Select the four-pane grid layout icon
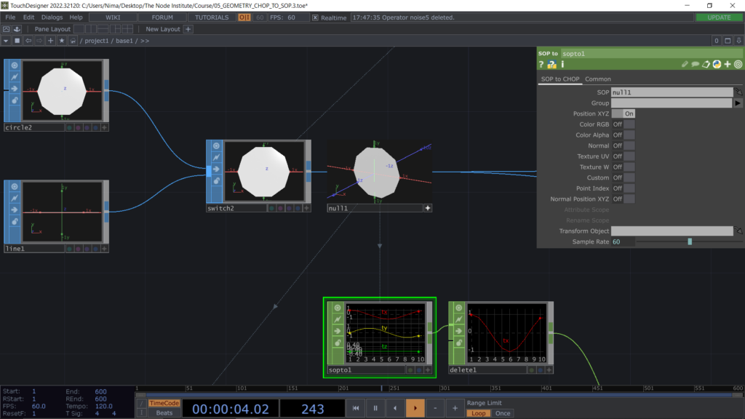 pos(127,29)
